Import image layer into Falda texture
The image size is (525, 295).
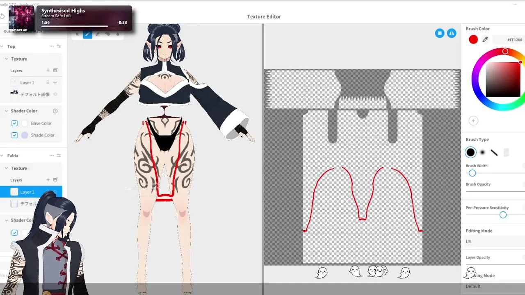click(x=55, y=180)
